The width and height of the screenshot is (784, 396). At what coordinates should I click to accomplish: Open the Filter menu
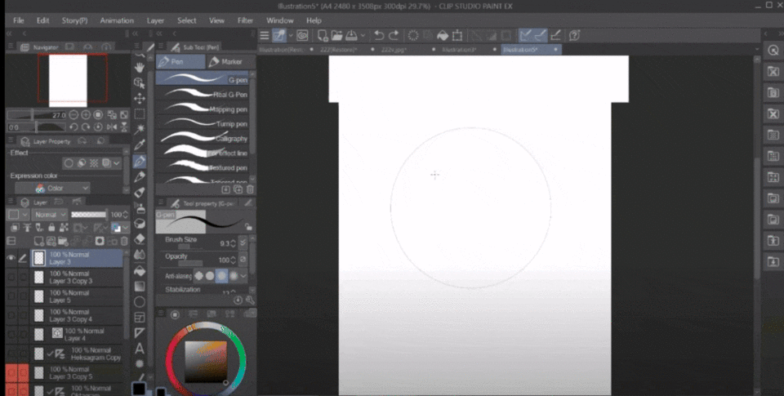(x=245, y=20)
